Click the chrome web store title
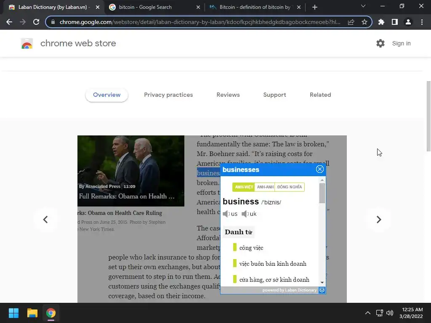This screenshot has width=431, height=323. pos(78,43)
